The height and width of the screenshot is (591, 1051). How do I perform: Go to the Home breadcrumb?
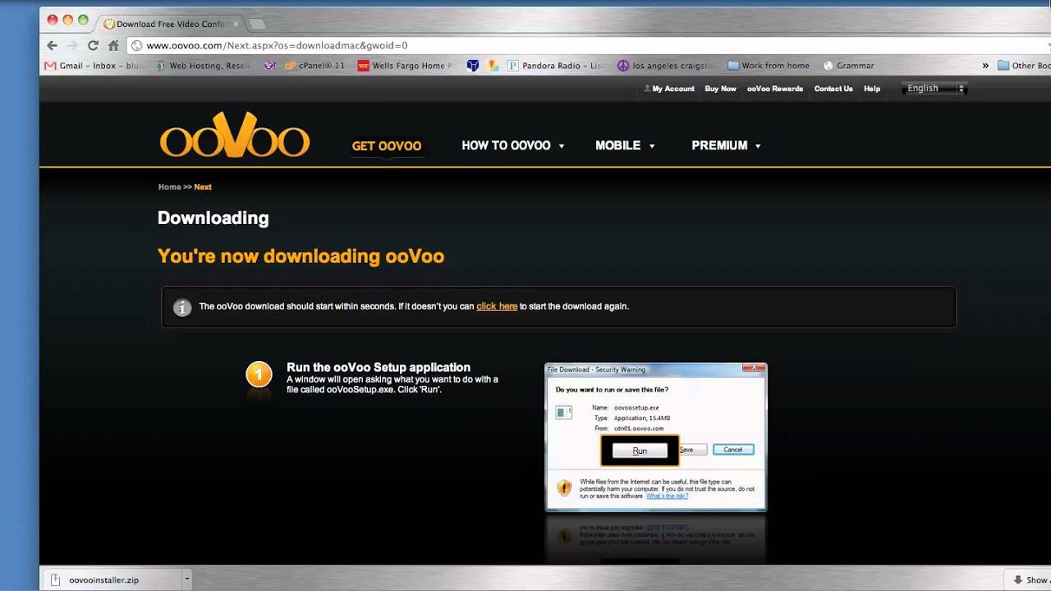pyautogui.click(x=169, y=187)
